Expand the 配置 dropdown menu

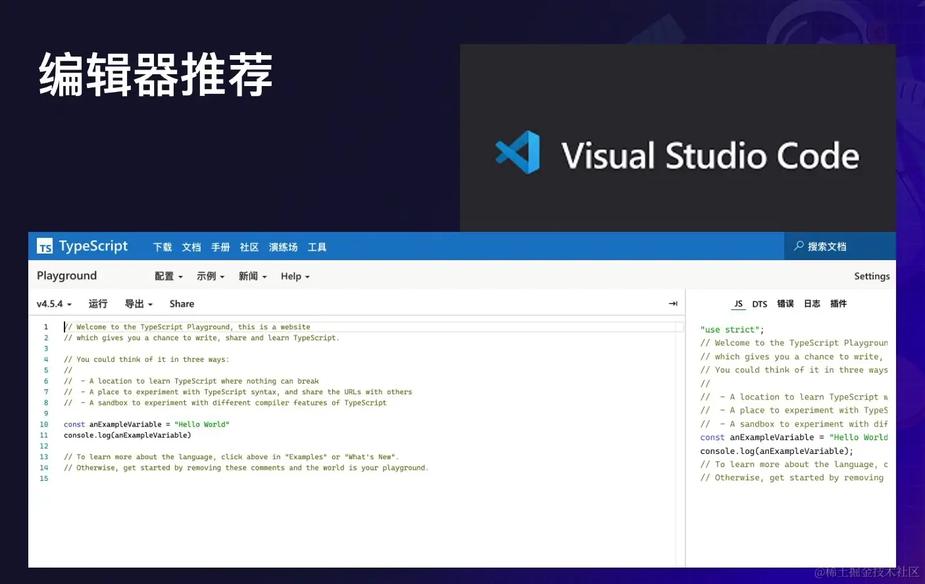(x=168, y=276)
